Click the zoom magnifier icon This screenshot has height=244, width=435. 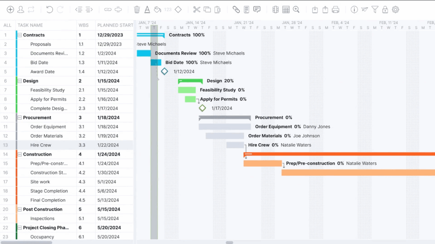coord(296,9)
